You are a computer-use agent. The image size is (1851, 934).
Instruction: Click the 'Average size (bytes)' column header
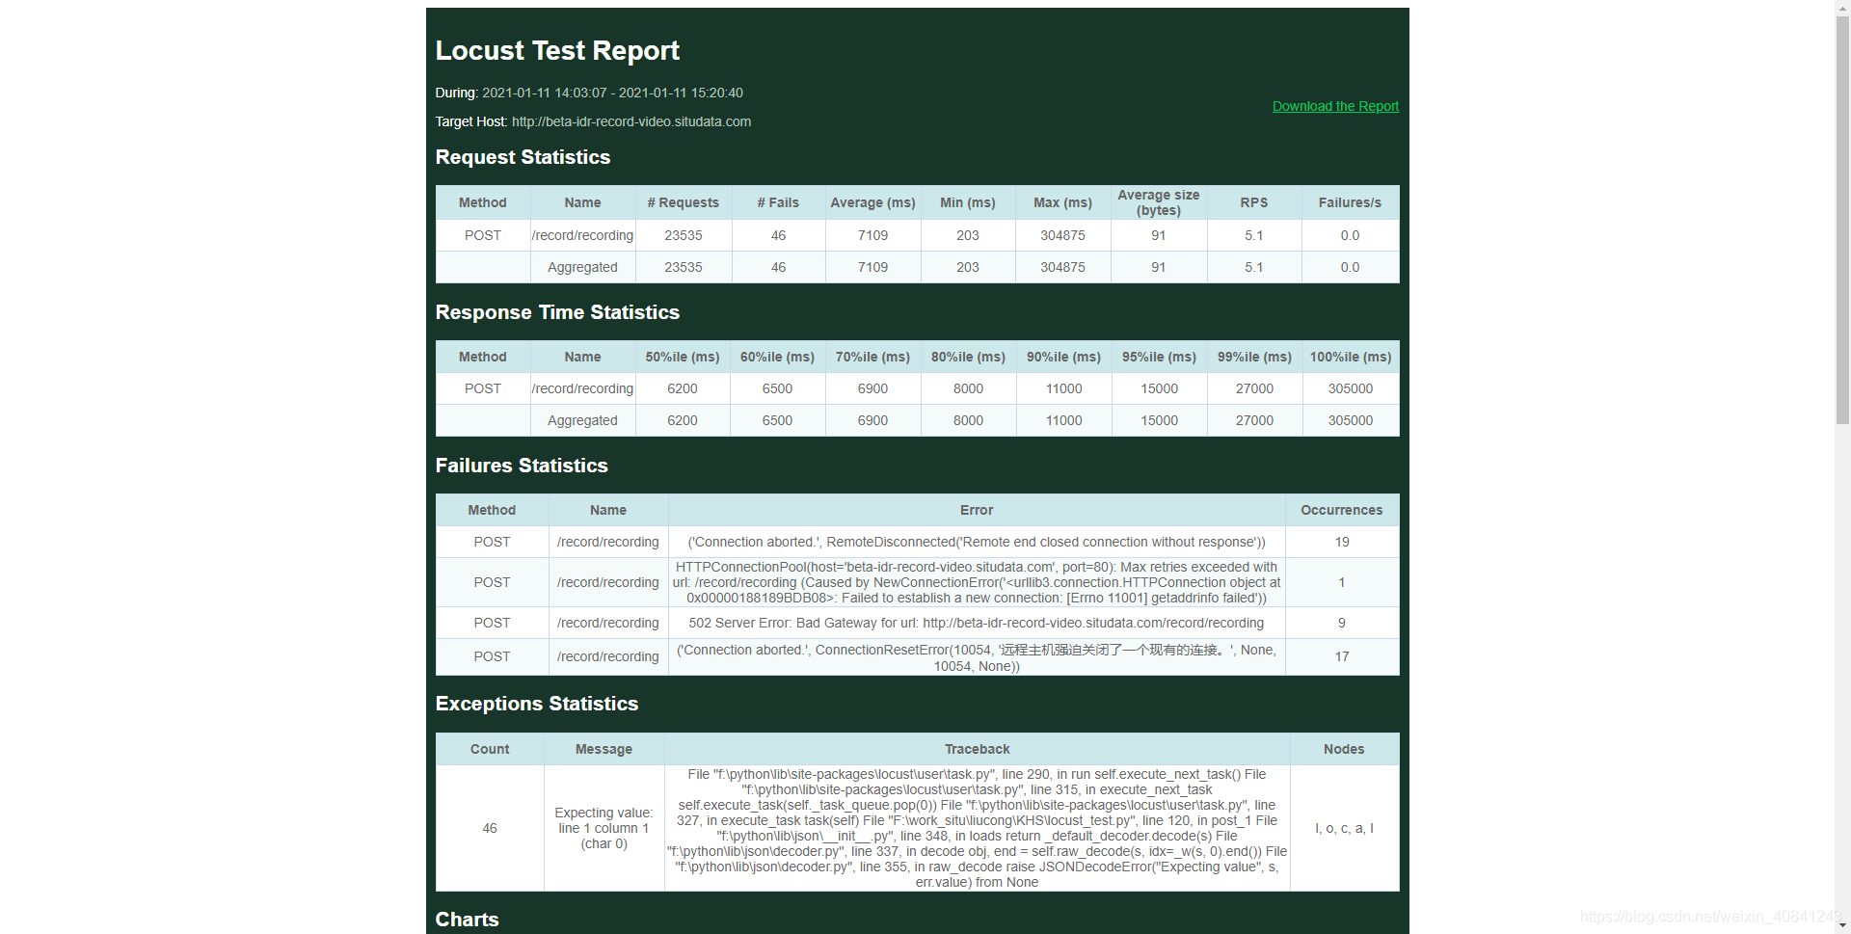tap(1159, 202)
